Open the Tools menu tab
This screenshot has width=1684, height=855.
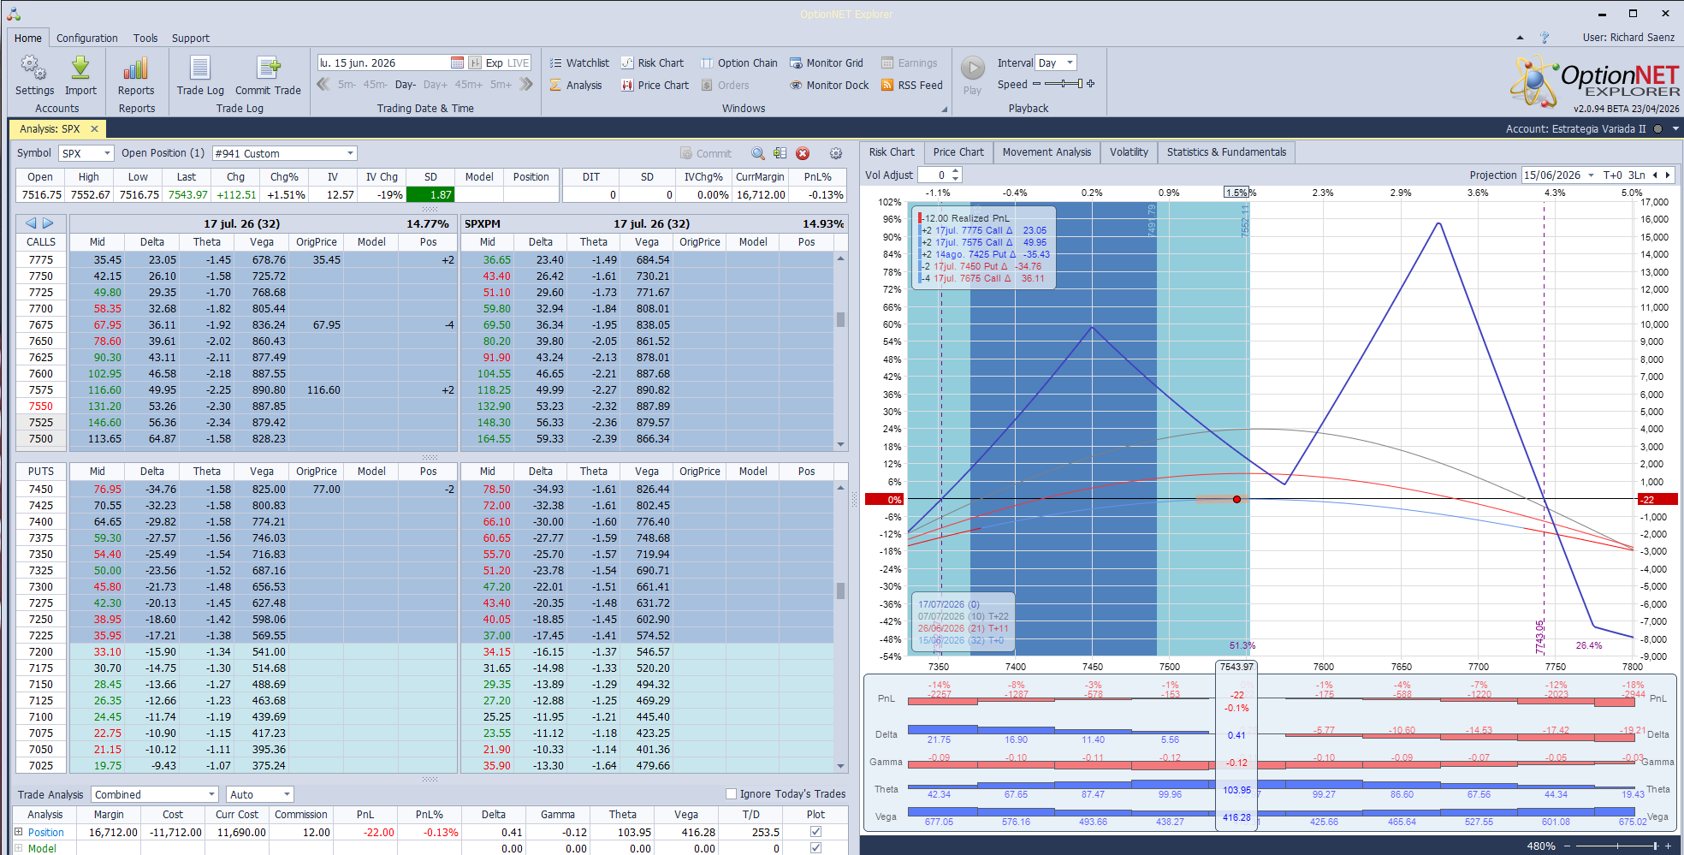(x=145, y=38)
